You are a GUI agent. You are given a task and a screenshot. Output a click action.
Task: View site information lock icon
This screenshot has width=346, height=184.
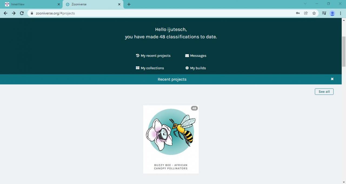click(x=32, y=13)
